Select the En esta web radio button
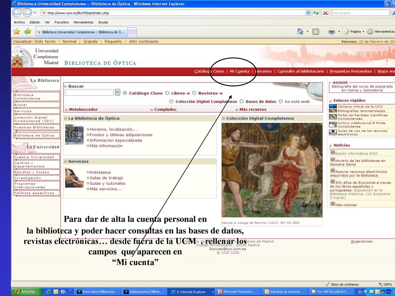Viewport: 395px width, 296px height. tap(281, 101)
